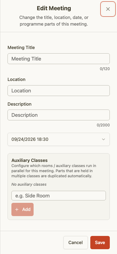This screenshot has height=254, width=117.
Task: Focus the Location text field
Action: (x=58, y=91)
